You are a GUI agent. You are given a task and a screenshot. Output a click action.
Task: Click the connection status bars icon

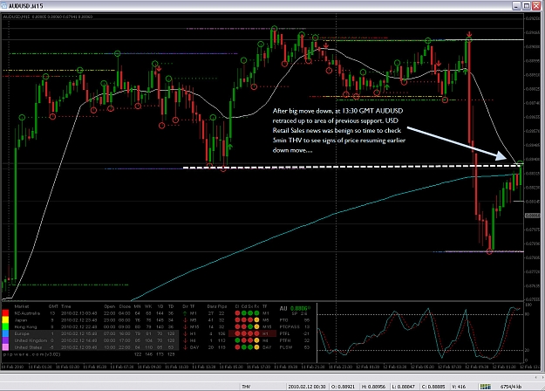click(485, 387)
